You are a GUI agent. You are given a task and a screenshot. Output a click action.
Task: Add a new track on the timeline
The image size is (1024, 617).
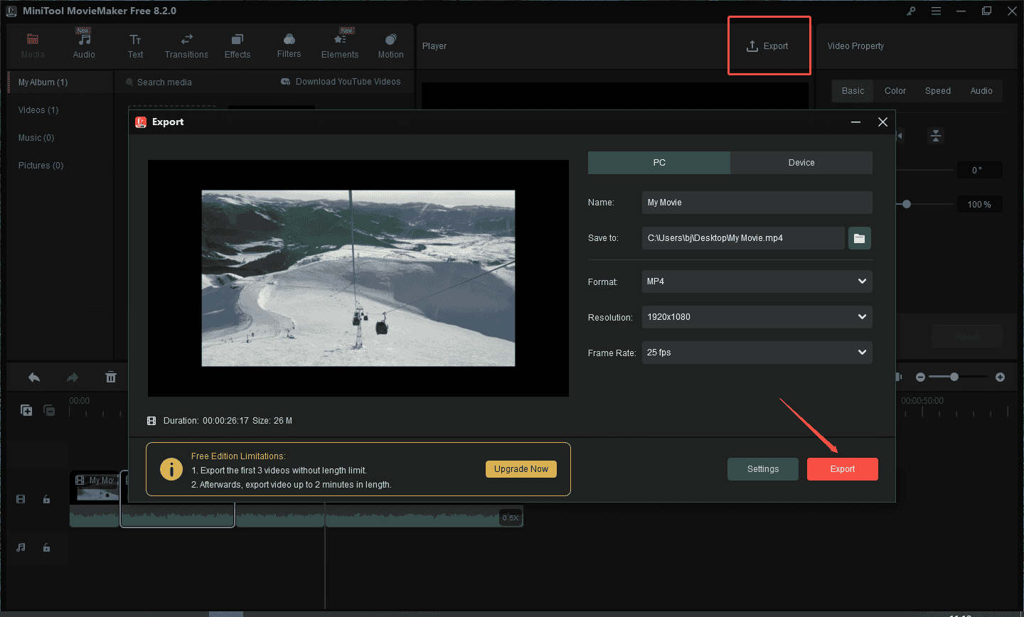pos(26,410)
